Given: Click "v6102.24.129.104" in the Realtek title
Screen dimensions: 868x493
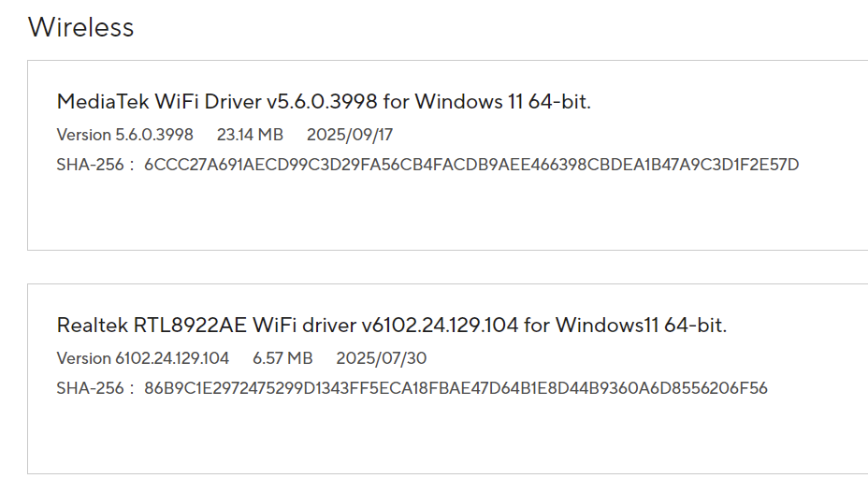Looking at the screenshot, I should (440, 325).
